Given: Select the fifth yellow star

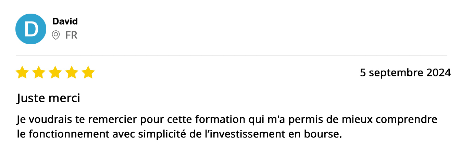Looking at the screenshot, I should click(88, 73).
